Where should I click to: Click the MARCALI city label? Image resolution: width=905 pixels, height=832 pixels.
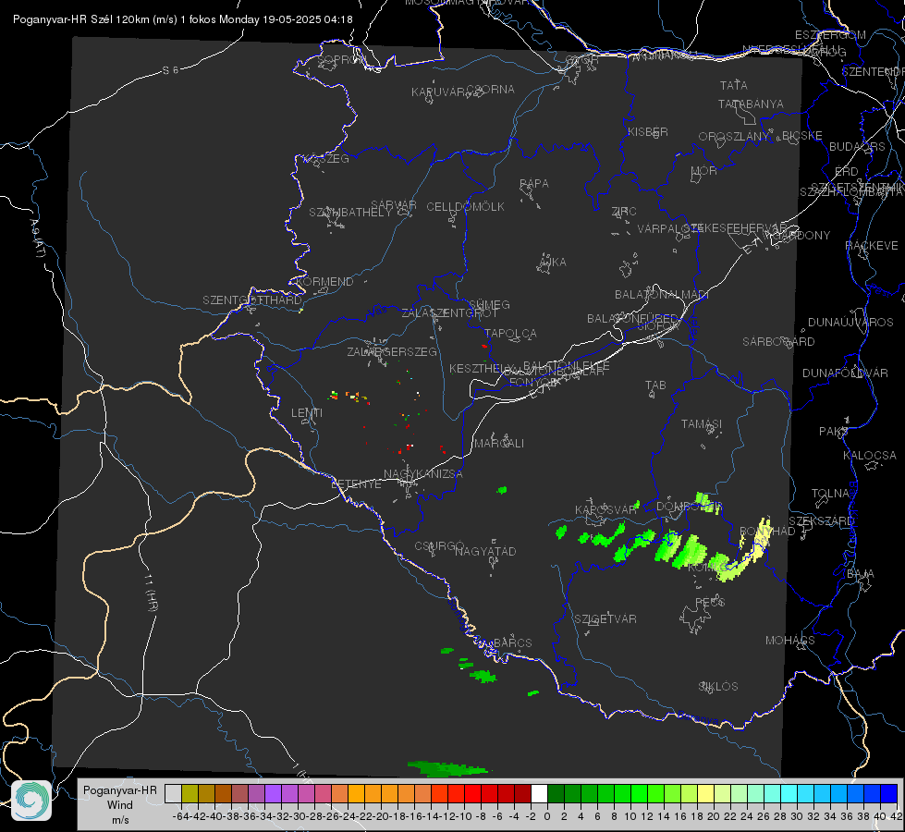pos(499,444)
